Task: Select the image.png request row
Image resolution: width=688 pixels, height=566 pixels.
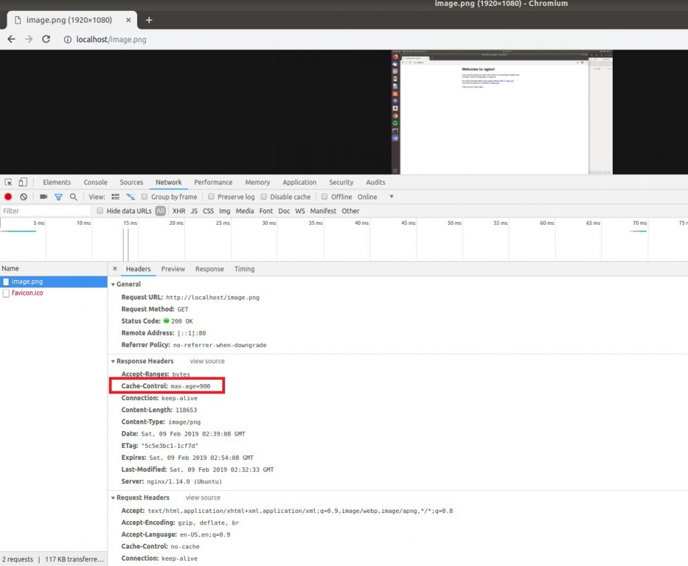Action: (54, 282)
